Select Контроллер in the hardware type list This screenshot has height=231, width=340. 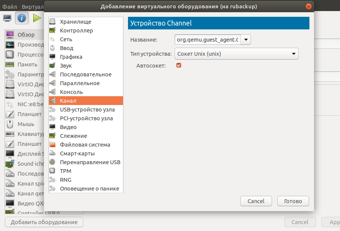tap(76, 31)
